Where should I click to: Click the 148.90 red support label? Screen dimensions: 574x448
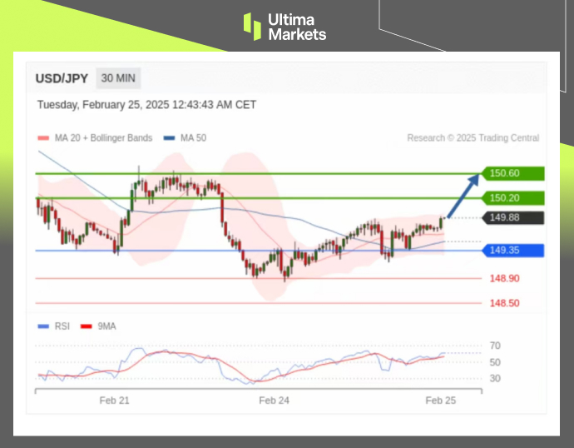[x=504, y=279]
